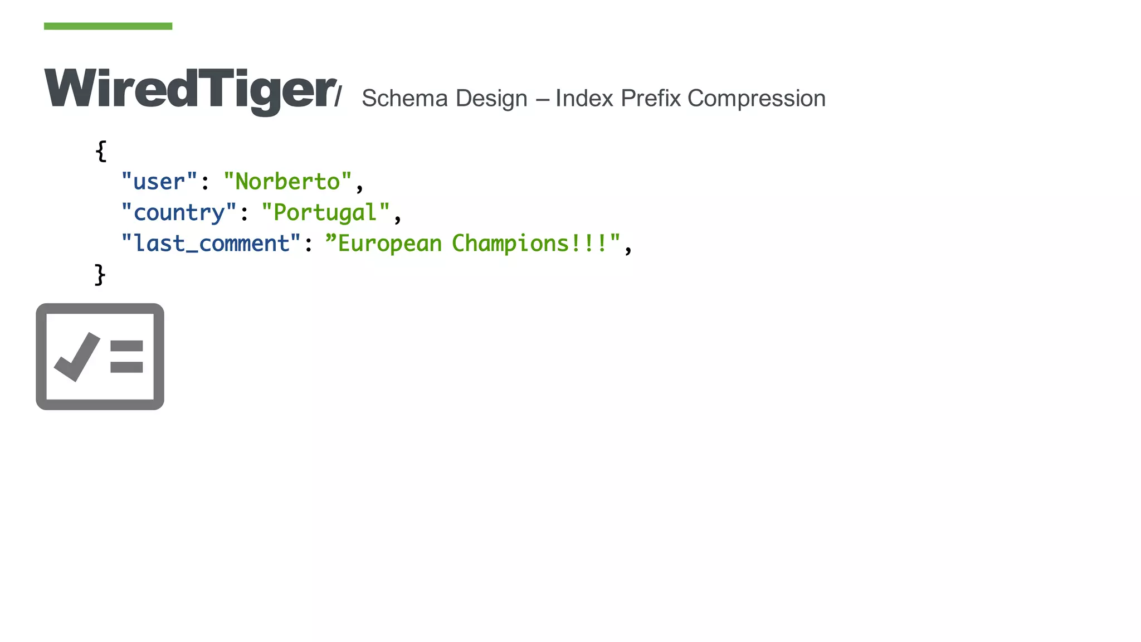Click the opening curly brace
The height and width of the screenshot is (642, 1141).
[x=101, y=151]
